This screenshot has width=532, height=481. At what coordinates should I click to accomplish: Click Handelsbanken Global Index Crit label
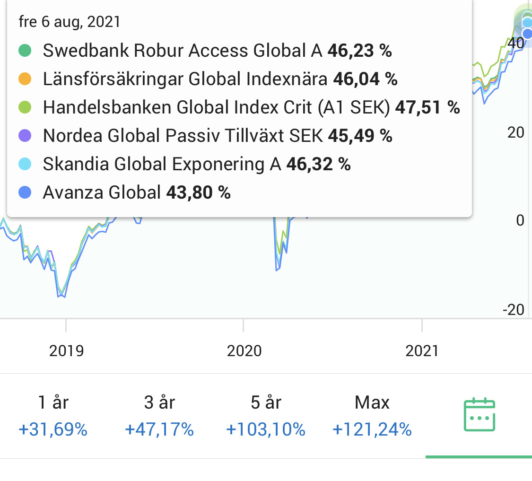point(216,107)
